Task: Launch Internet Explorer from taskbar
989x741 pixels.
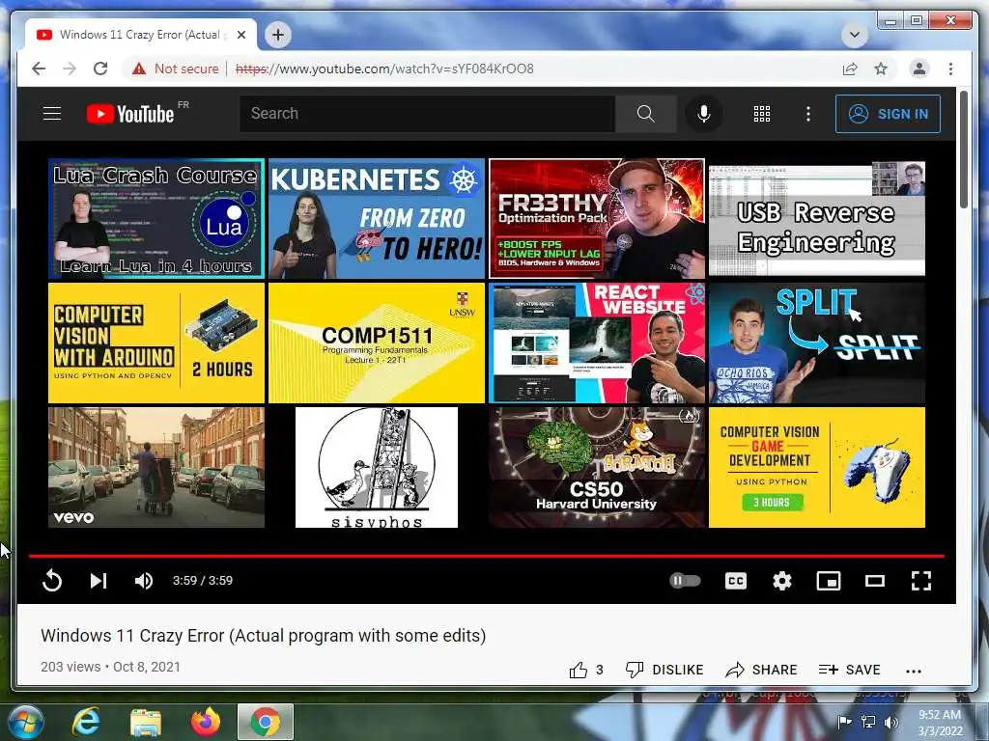Action: [86, 722]
